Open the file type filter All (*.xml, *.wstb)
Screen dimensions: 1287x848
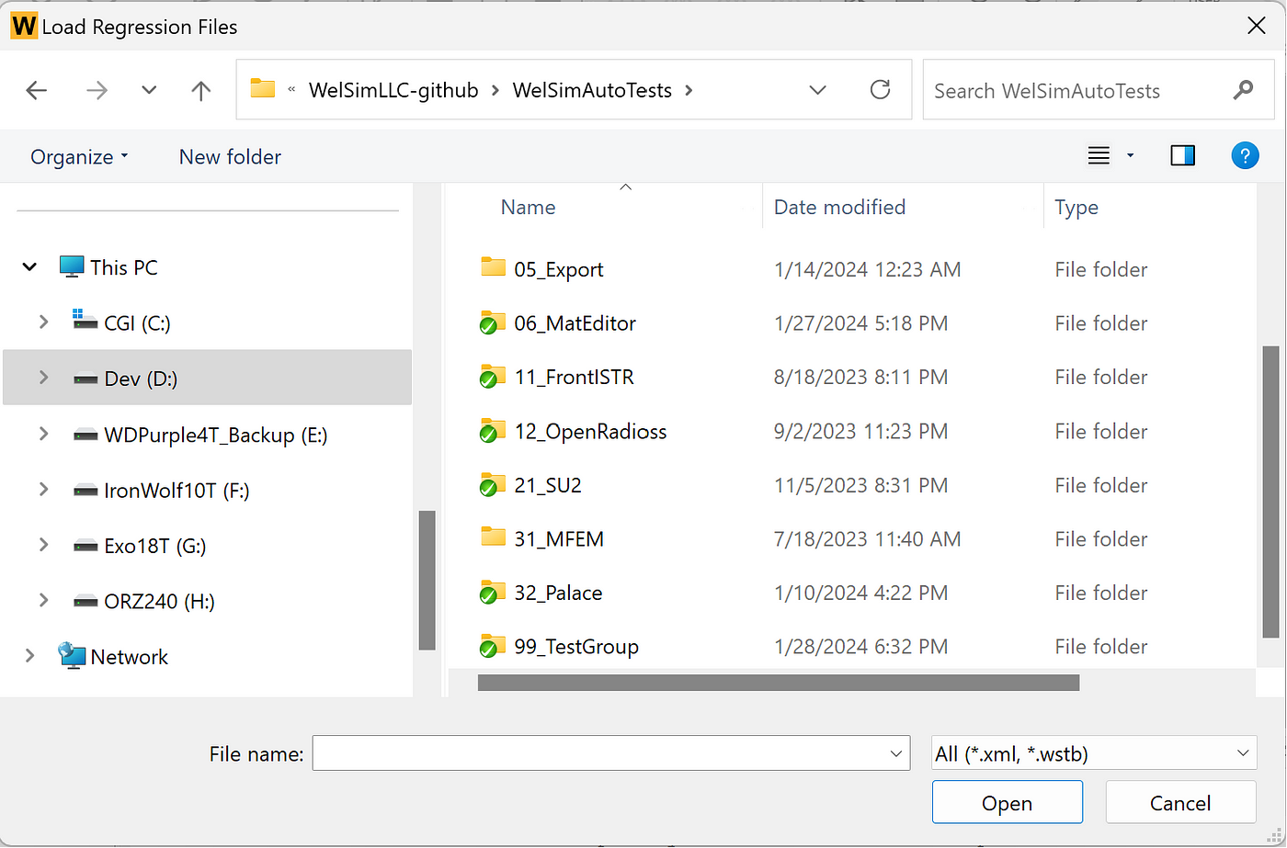(1094, 753)
